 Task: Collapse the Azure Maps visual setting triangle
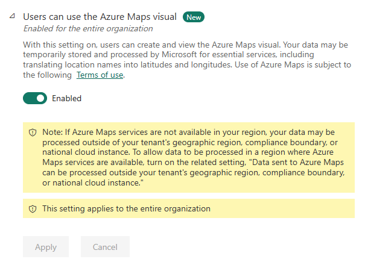click(13, 17)
